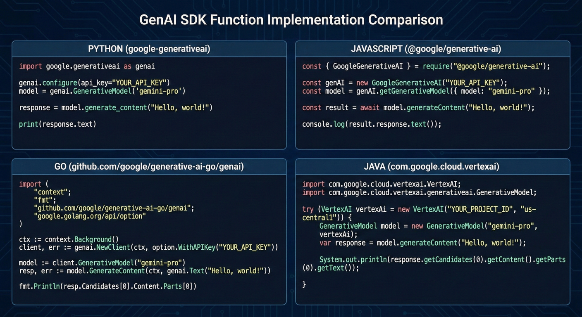Click the Python model.generate_content line
582x317 pixels.
pyautogui.click(x=116, y=108)
